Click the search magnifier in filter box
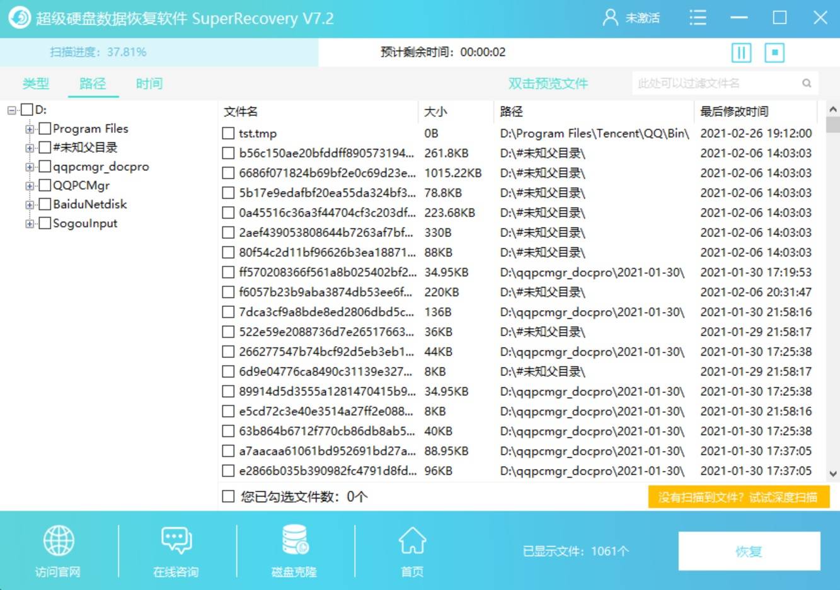Screen dimensions: 840x590 click(807, 83)
